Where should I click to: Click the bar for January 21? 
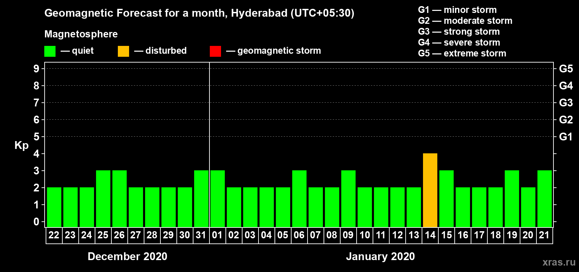[545, 199]
